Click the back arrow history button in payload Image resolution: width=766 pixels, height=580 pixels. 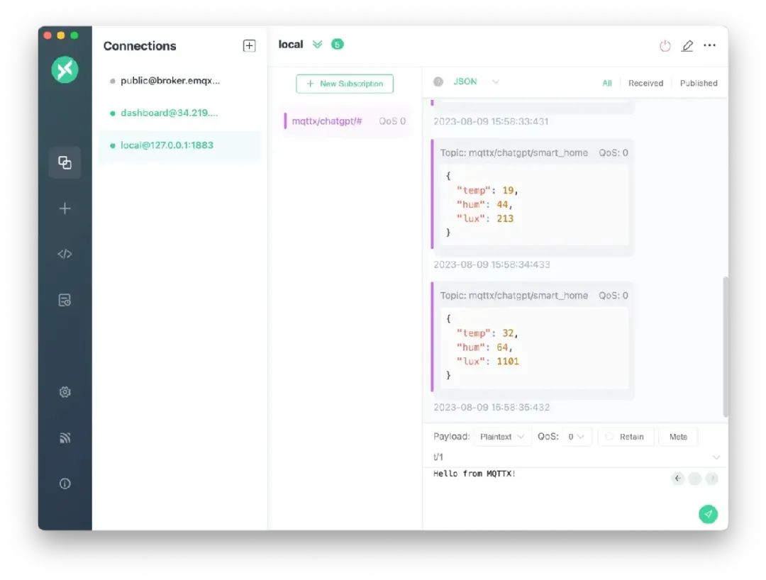point(677,479)
